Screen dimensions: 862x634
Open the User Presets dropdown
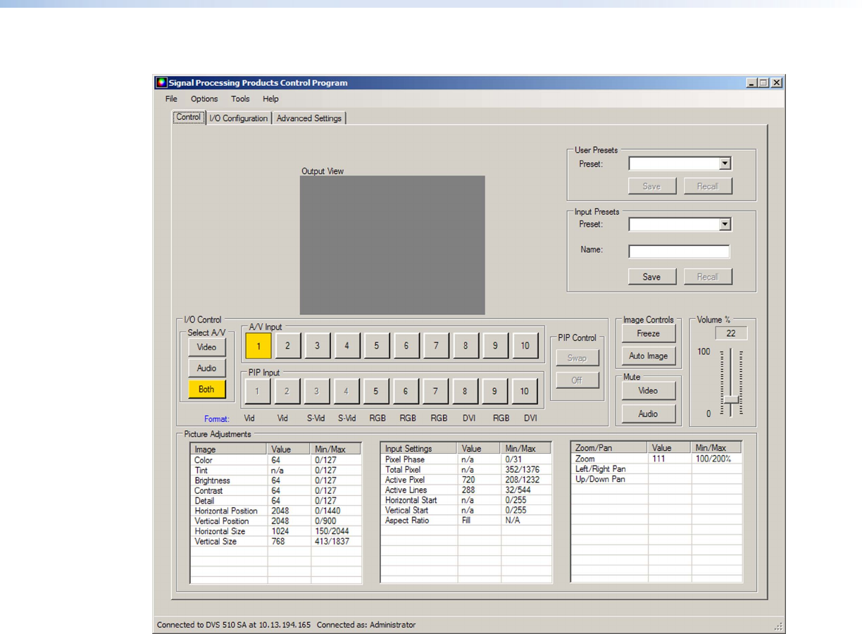pyautogui.click(x=725, y=164)
